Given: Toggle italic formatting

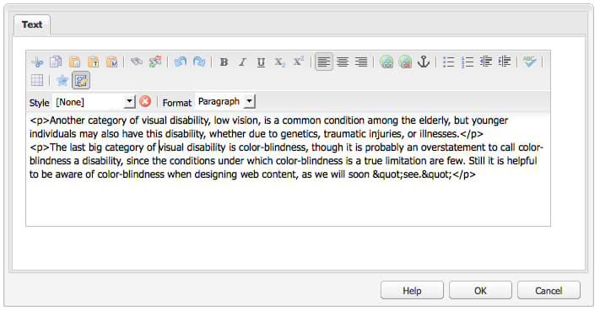Looking at the screenshot, I should point(242,62).
